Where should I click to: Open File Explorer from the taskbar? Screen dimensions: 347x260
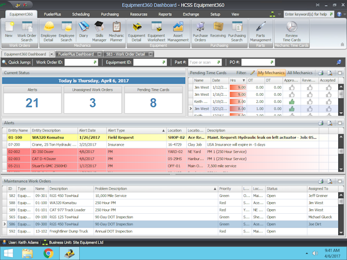pos(27,254)
